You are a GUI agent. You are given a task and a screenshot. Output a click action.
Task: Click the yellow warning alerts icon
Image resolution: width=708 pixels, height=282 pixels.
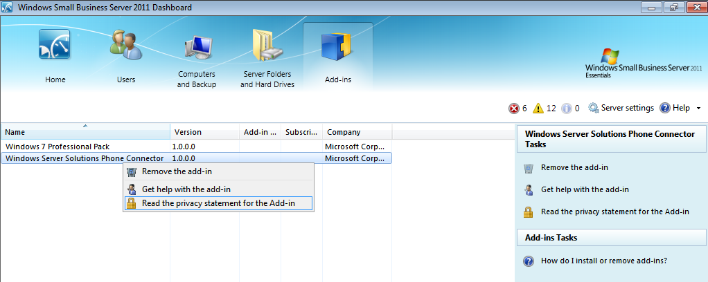[539, 109]
